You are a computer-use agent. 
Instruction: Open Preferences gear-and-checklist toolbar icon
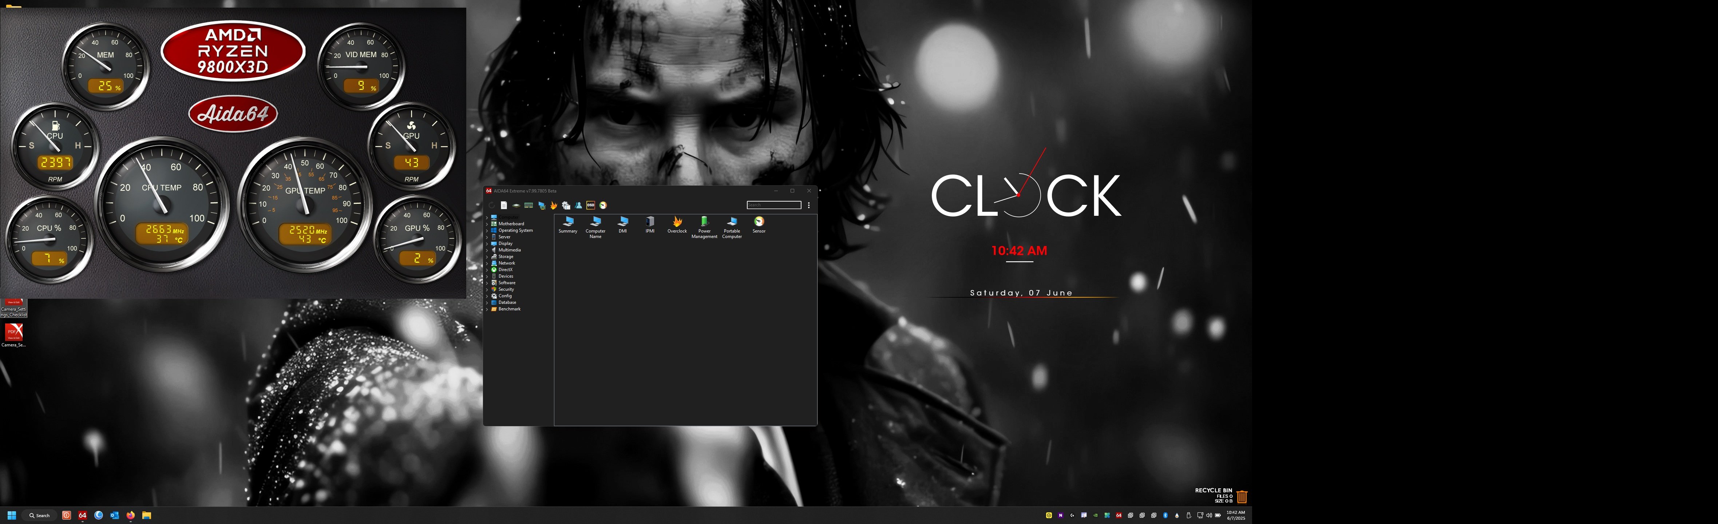pos(566,205)
